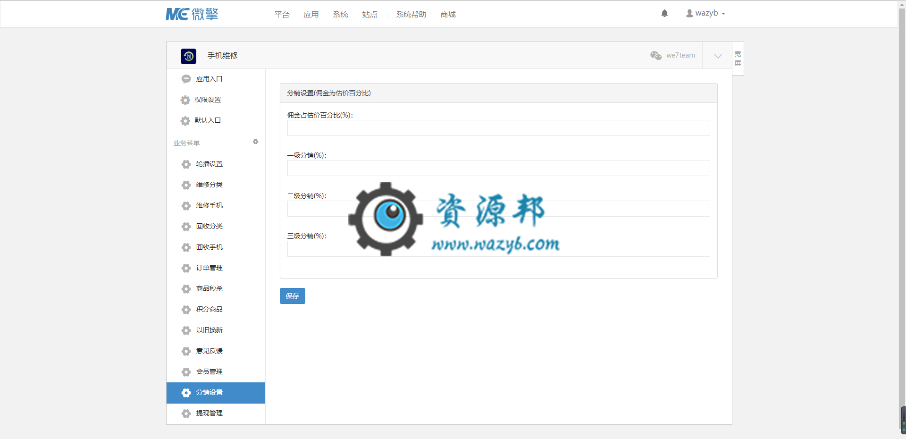Open the 商城 menu
Screen dimensions: 906x439
pos(448,15)
